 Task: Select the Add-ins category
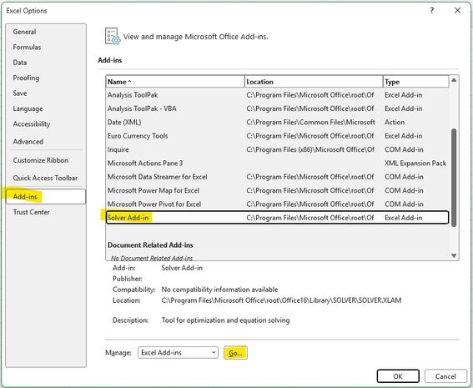[x=46, y=196]
